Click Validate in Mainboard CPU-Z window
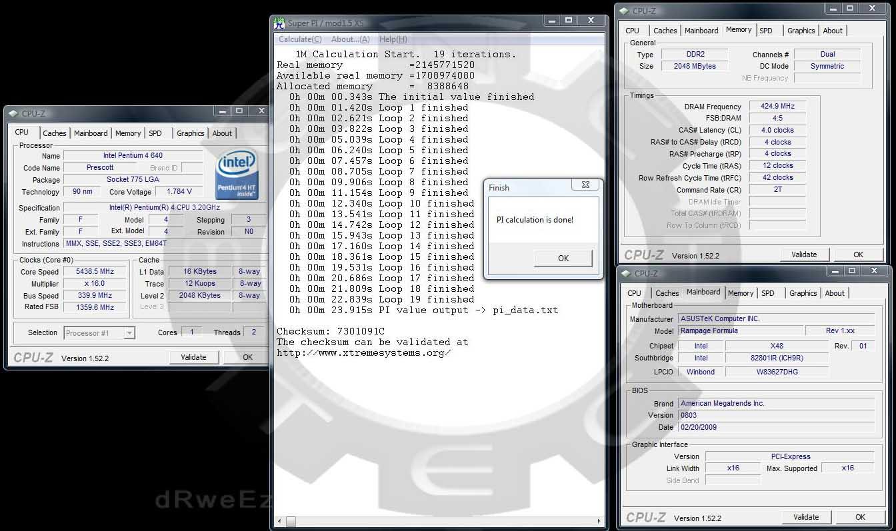This screenshot has height=531, width=896. 806,517
